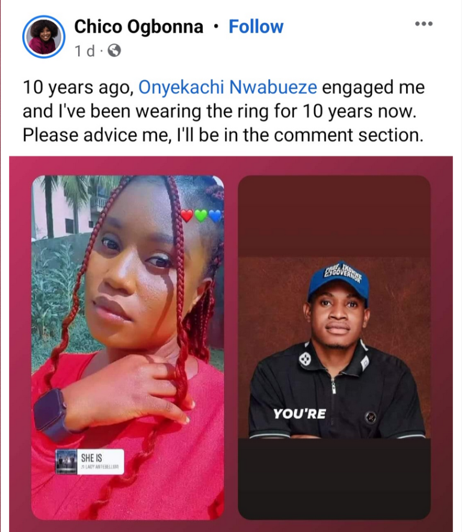Tap the purple smartwatch in photo

coord(51,415)
